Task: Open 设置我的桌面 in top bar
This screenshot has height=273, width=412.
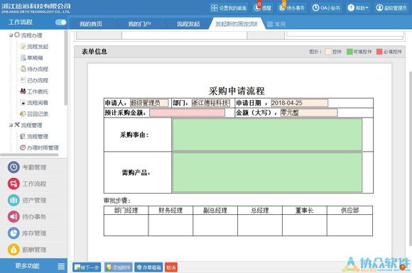Action: tap(229, 8)
